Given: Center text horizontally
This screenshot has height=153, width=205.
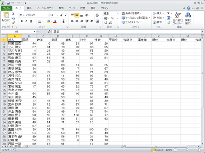Looking at the screenshot, I should (x=77, y=21).
